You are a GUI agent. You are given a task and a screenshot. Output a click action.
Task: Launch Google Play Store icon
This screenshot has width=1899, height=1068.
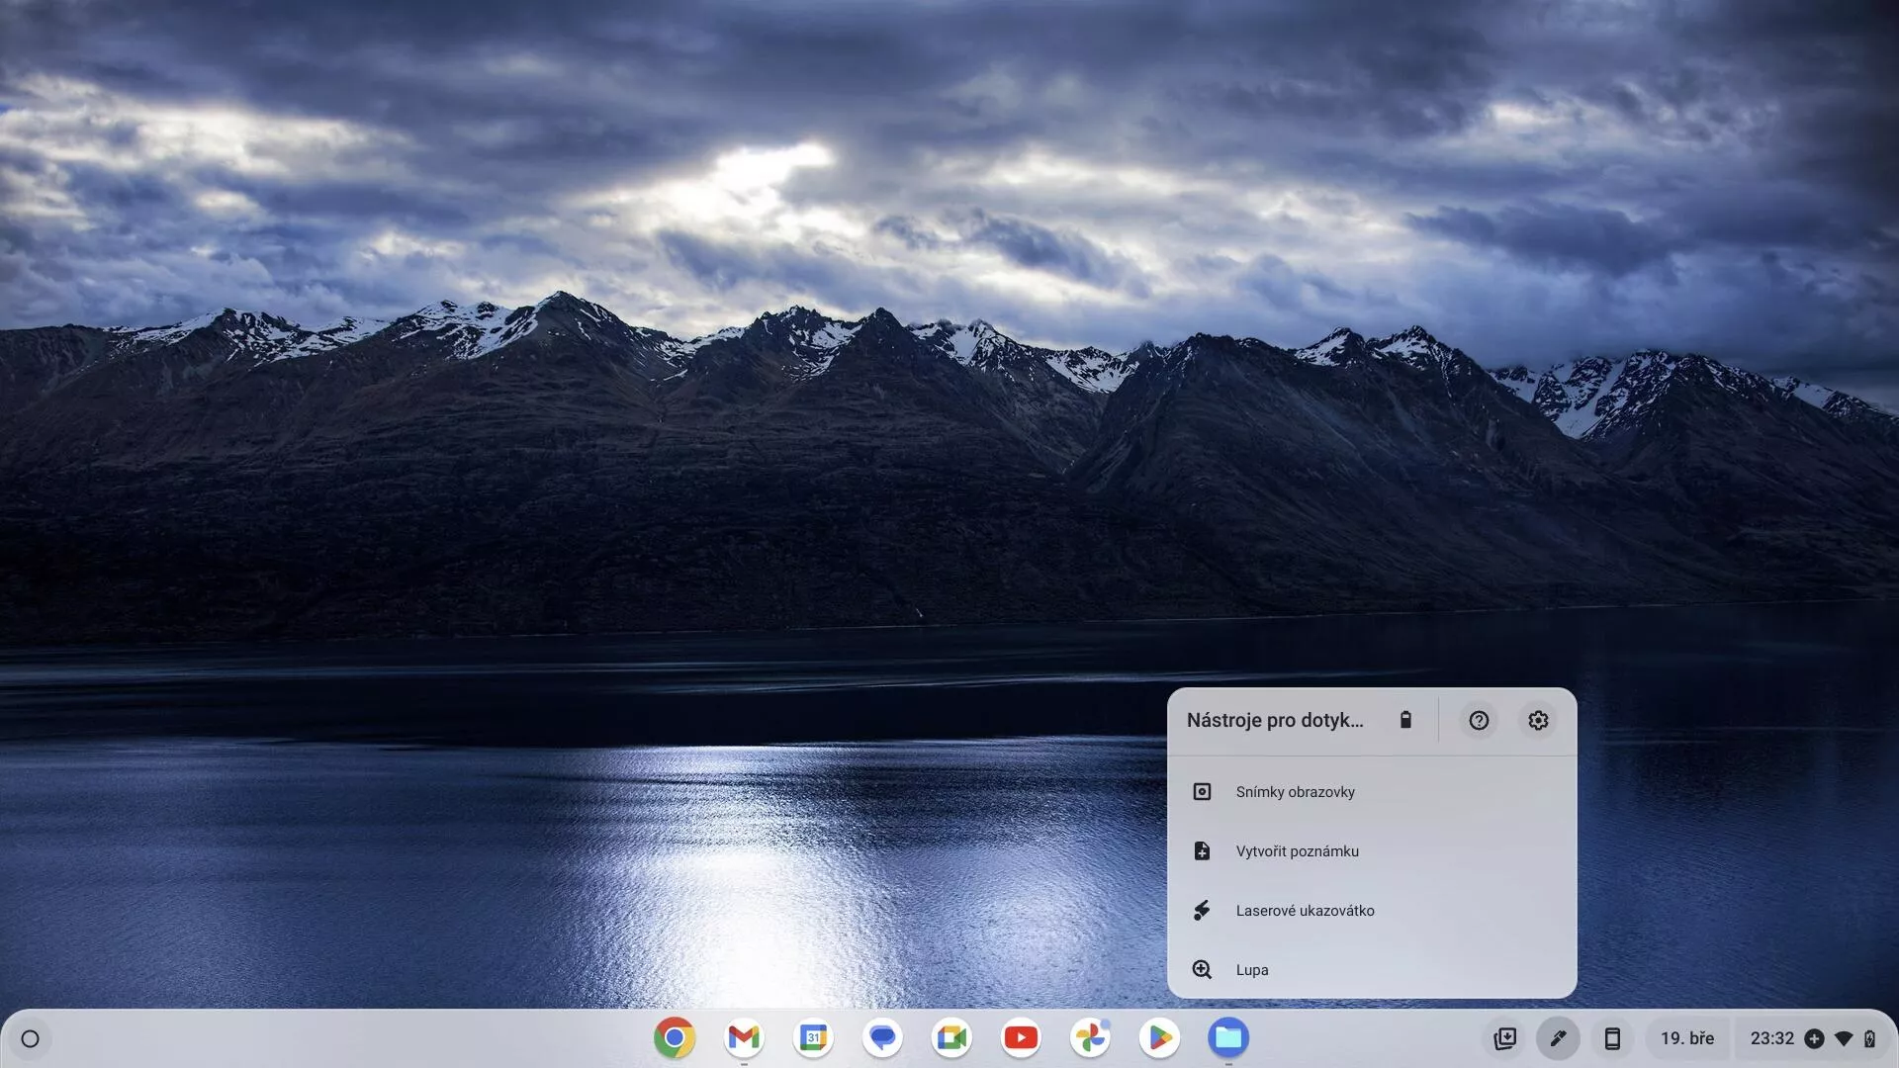coord(1159,1037)
